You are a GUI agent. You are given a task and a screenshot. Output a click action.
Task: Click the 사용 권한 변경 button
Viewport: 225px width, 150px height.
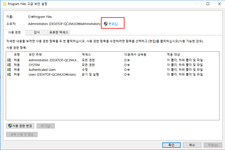(x=20, y=126)
